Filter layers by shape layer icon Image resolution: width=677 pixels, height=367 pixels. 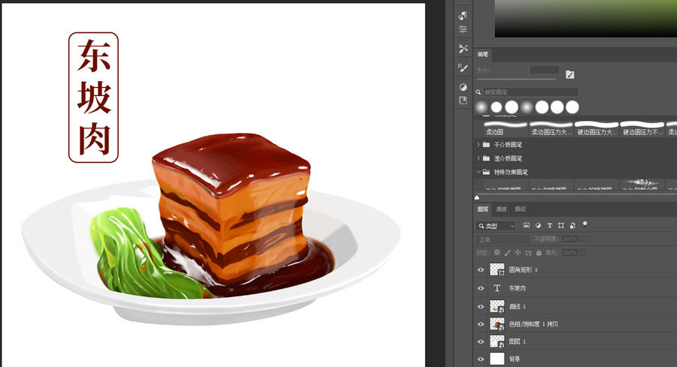click(x=561, y=225)
